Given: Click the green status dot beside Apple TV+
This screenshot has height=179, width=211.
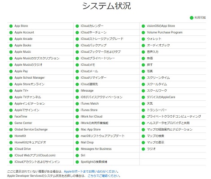Looking at the screenshot, I should pos(11,91).
